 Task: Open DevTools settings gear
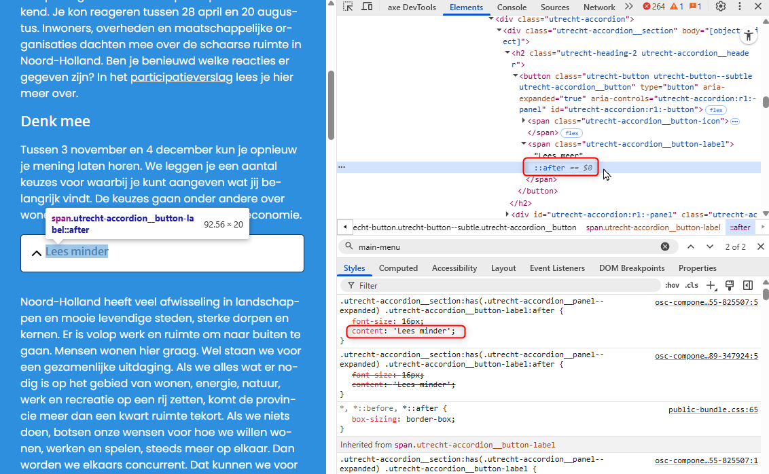(x=721, y=7)
